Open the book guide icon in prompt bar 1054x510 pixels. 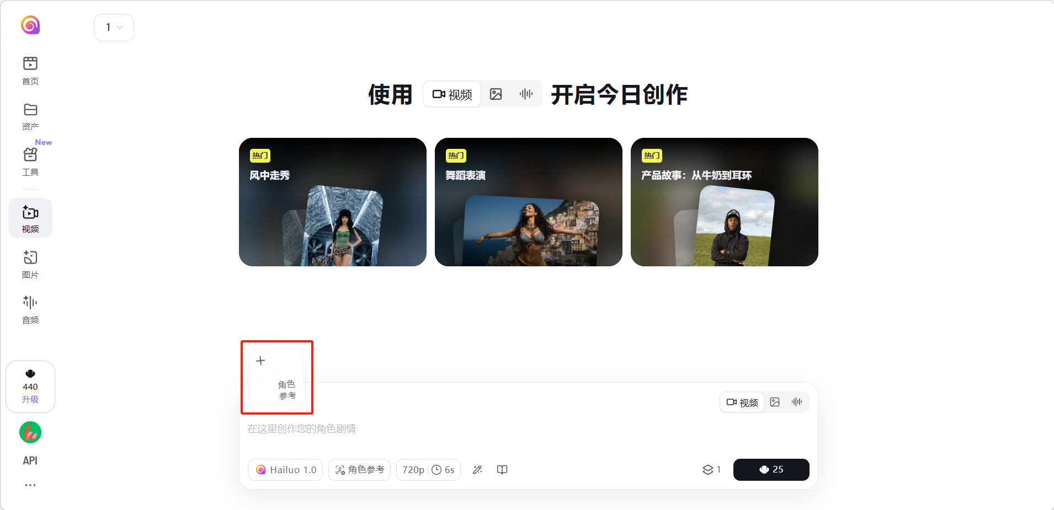[x=502, y=470]
